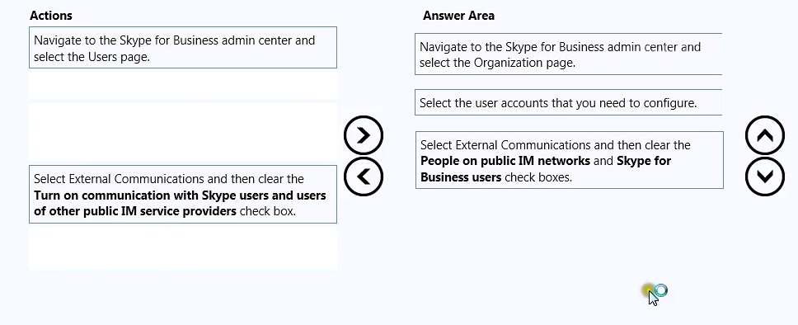
Task: Move selected answer up with the up chevron
Action: (x=765, y=135)
